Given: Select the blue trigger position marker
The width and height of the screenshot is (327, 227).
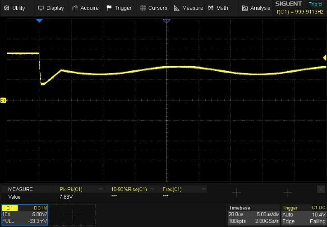Looking at the screenshot, I should [x=39, y=21].
